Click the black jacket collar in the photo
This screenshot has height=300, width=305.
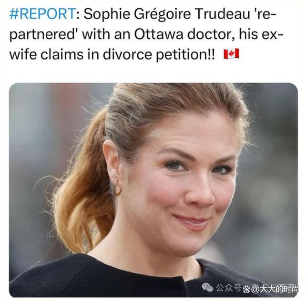pyautogui.click(x=136, y=272)
